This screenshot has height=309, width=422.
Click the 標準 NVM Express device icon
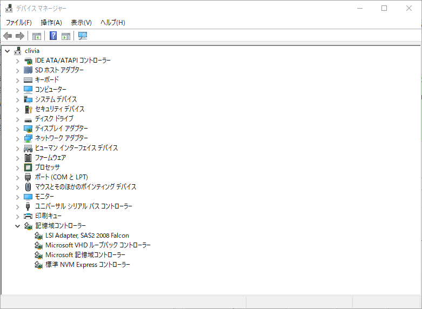38,265
